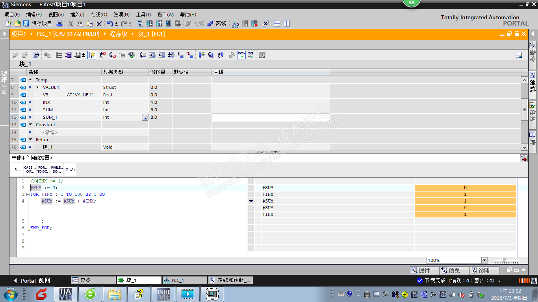The image size is (538, 302).
Task: Click the start simulation monitor icon
Action: pyautogui.click(x=169, y=24)
